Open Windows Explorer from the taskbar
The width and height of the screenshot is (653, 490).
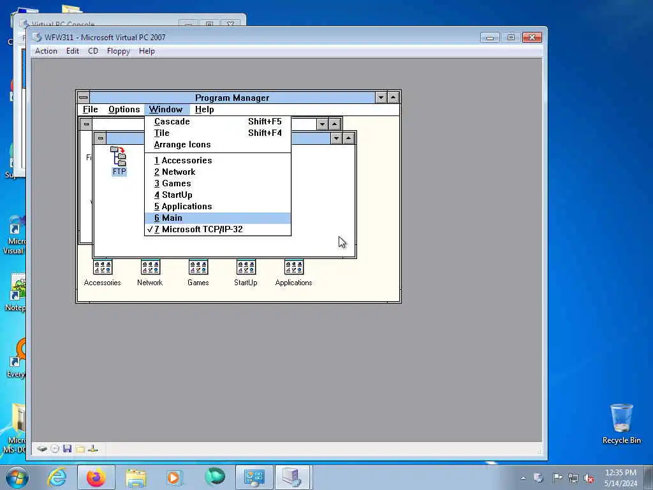[x=136, y=477]
